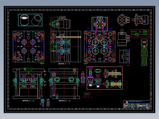Select the 3D part preview in the cyan frame

(x=30, y=20)
